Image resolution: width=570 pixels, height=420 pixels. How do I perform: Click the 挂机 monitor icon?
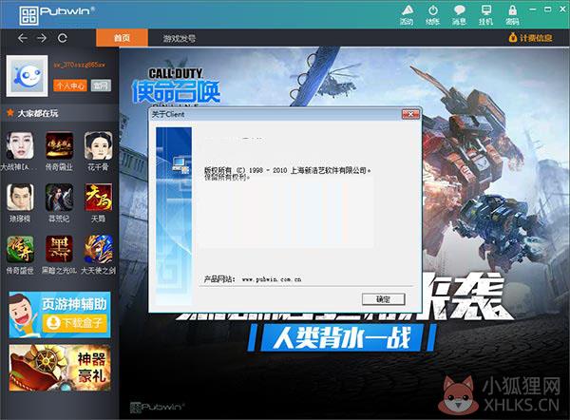(485, 14)
